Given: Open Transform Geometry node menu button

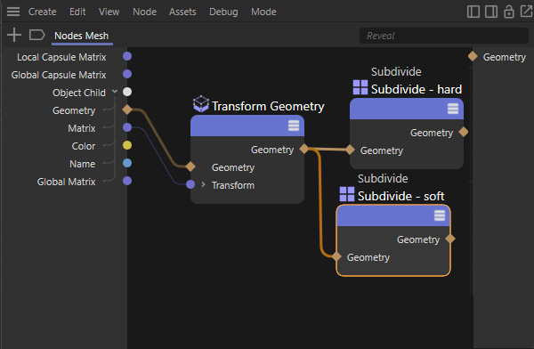Looking at the screenshot, I should (294, 126).
